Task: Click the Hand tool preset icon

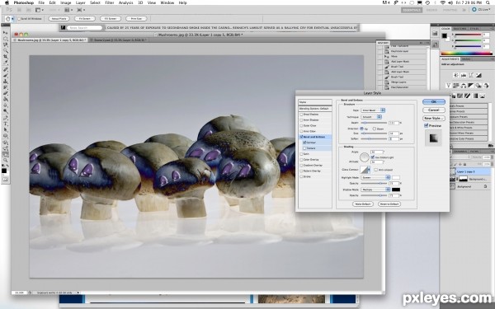Action: point(9,19)
